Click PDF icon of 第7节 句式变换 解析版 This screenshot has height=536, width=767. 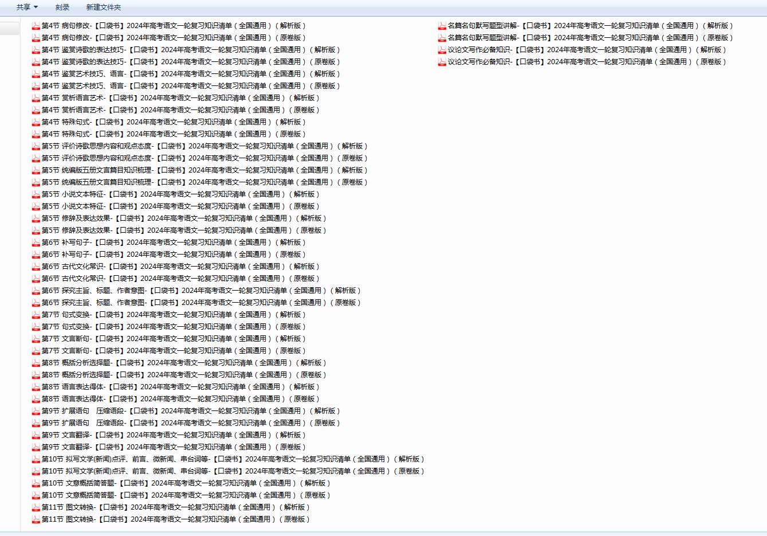[36, 315]
